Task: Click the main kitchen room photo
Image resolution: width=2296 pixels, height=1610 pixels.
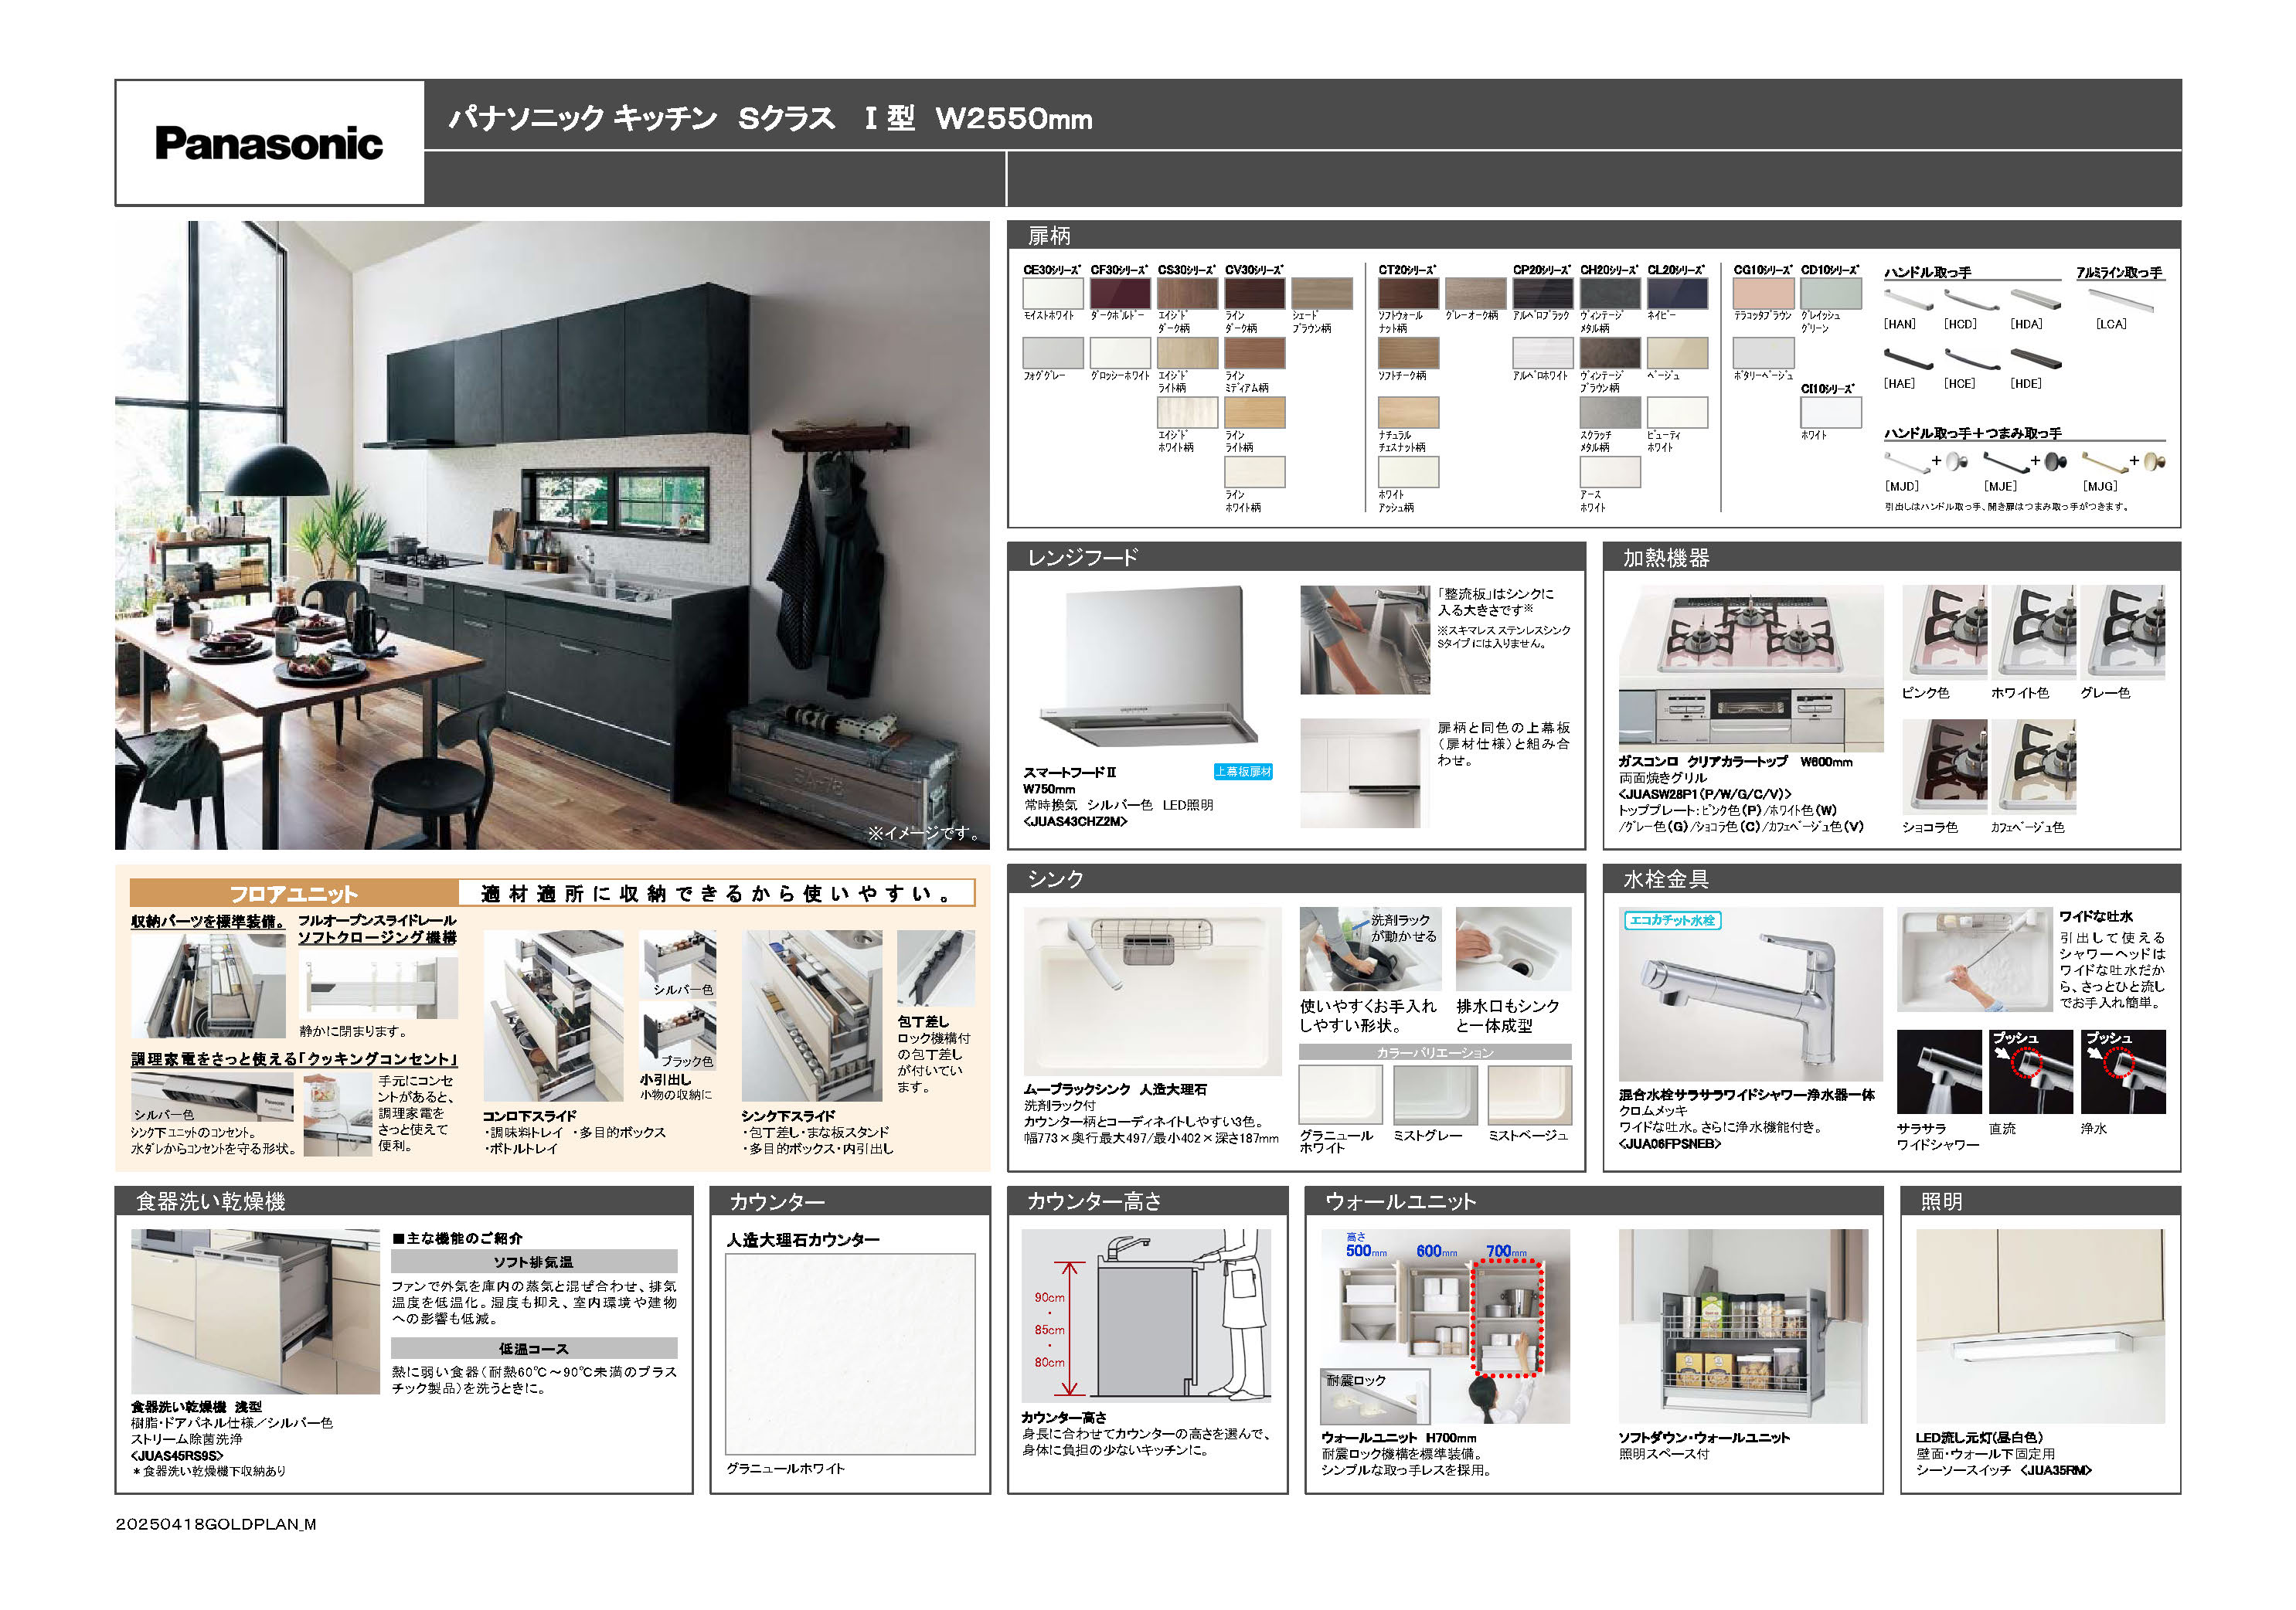Action: click(552, 535)
